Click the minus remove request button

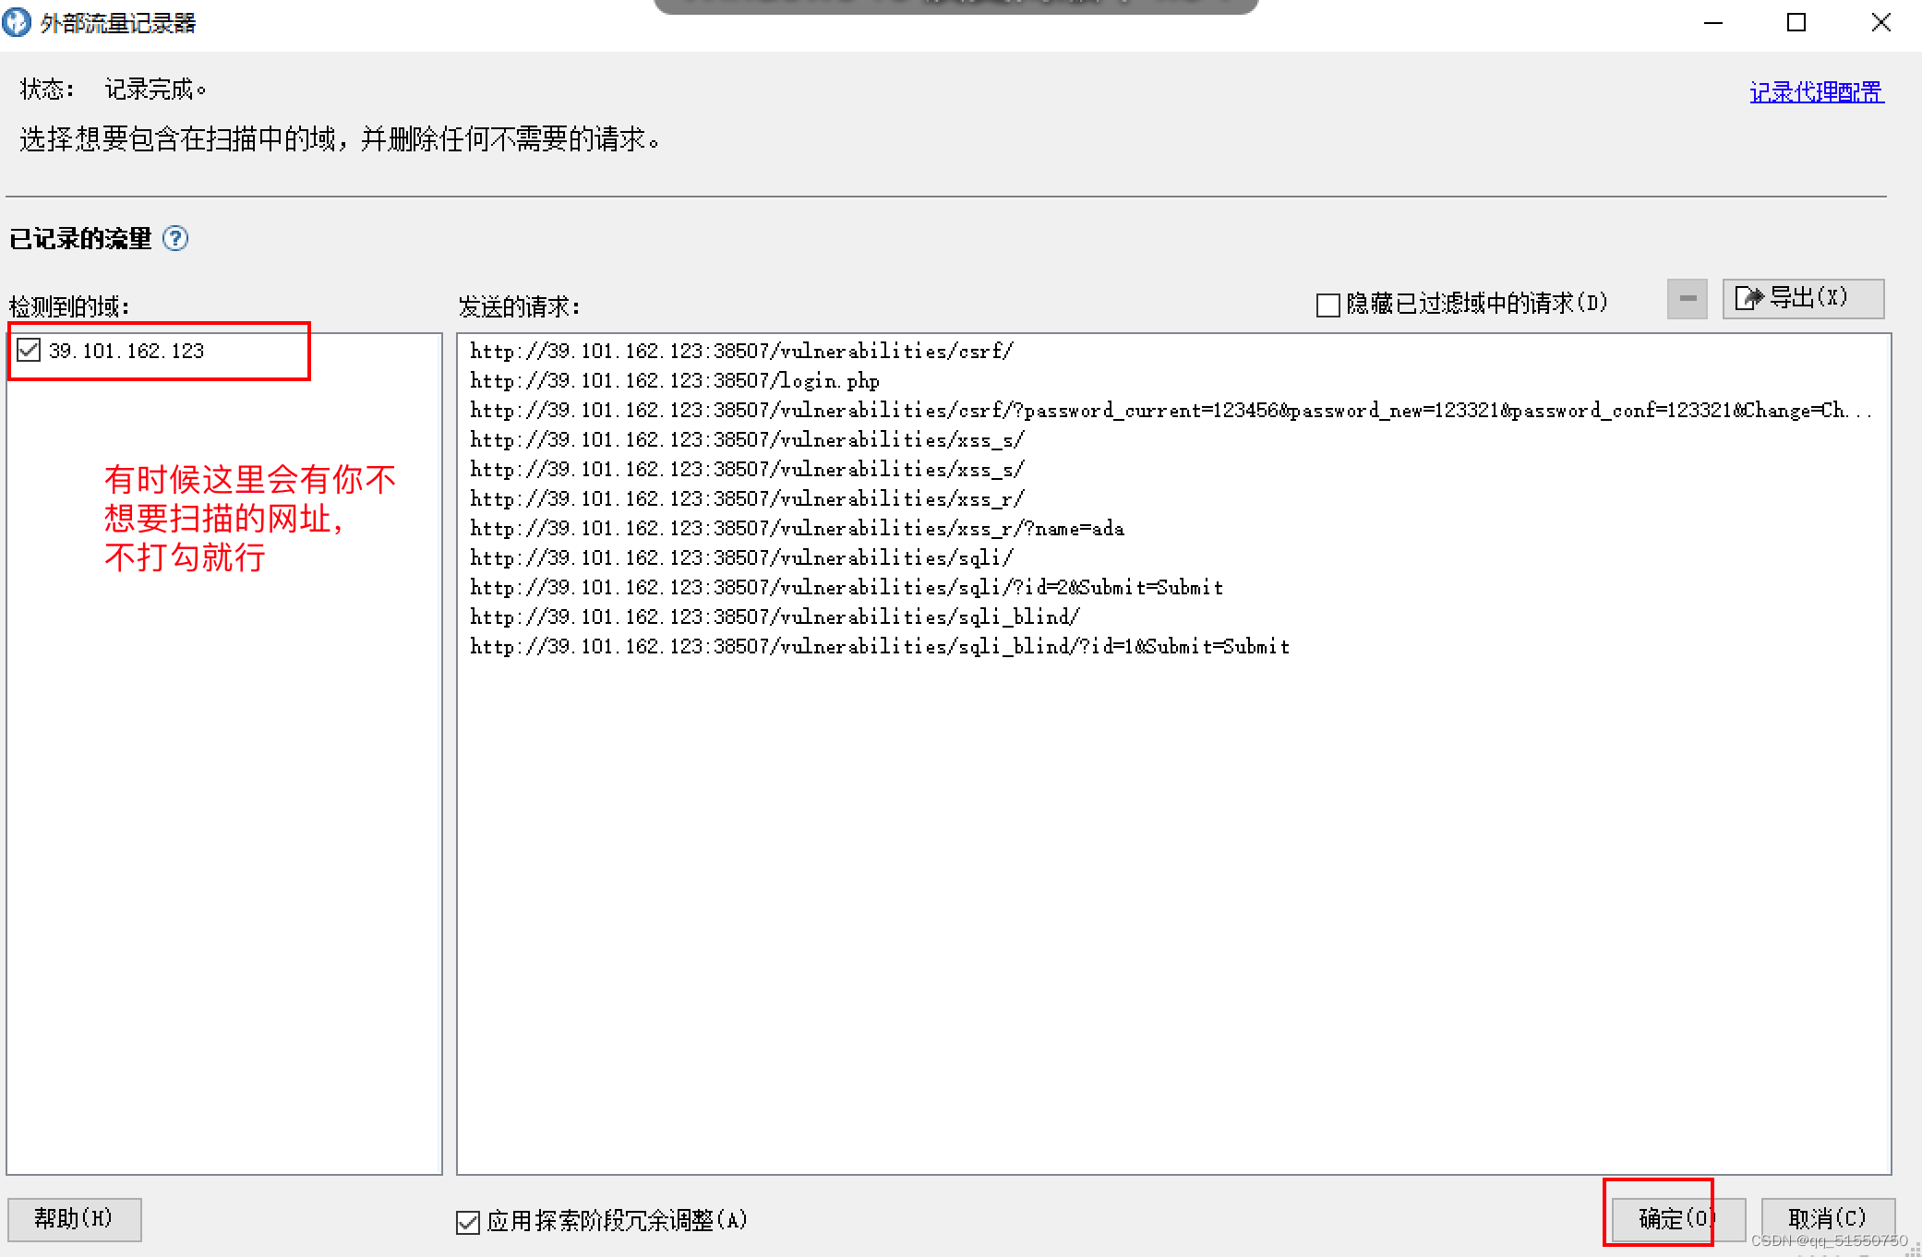[x=1688, y=299]
